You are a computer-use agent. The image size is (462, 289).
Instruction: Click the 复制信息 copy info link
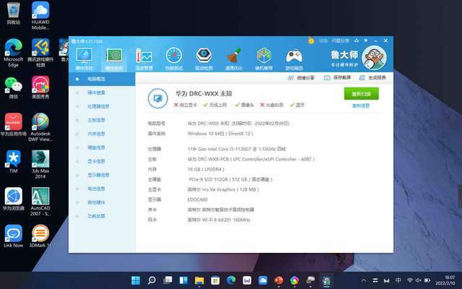click(361, 105)
